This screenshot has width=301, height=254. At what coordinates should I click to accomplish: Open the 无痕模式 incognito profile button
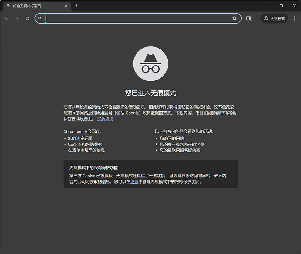coord(274,18)
